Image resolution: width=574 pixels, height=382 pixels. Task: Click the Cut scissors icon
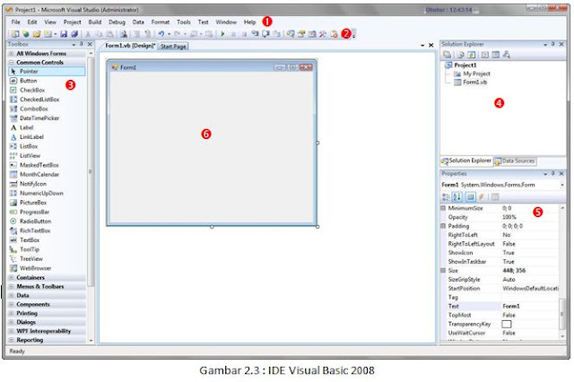pos(88,34)
